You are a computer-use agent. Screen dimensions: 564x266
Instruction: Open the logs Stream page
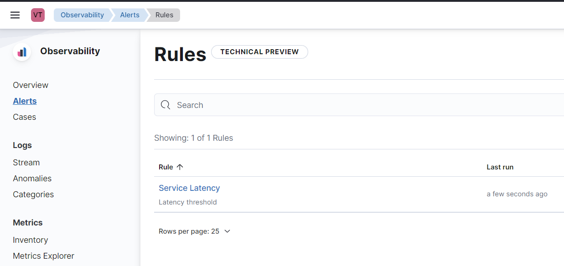(x=26, y=162)
